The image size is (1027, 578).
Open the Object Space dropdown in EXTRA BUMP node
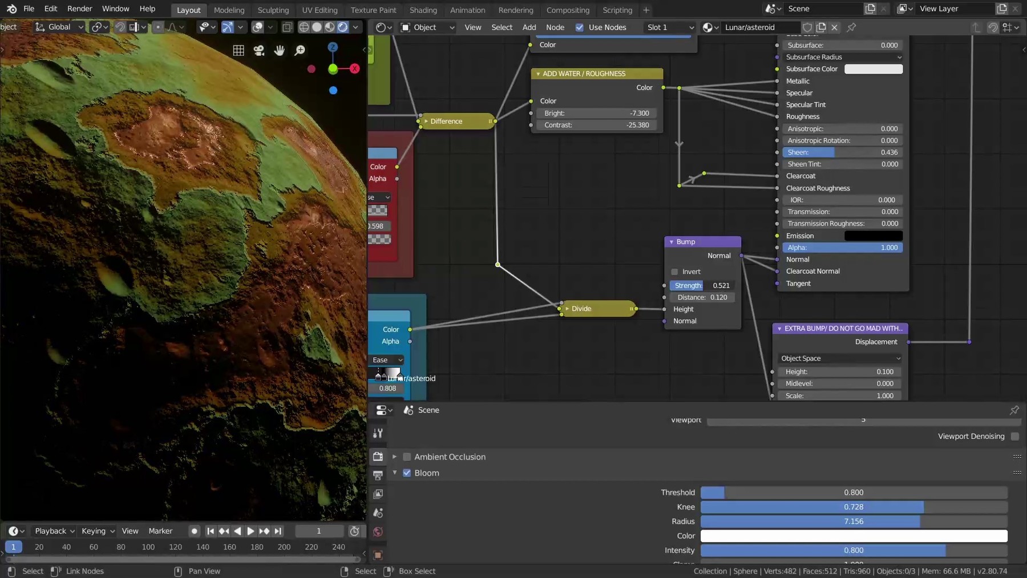click(x=840, y=358)
